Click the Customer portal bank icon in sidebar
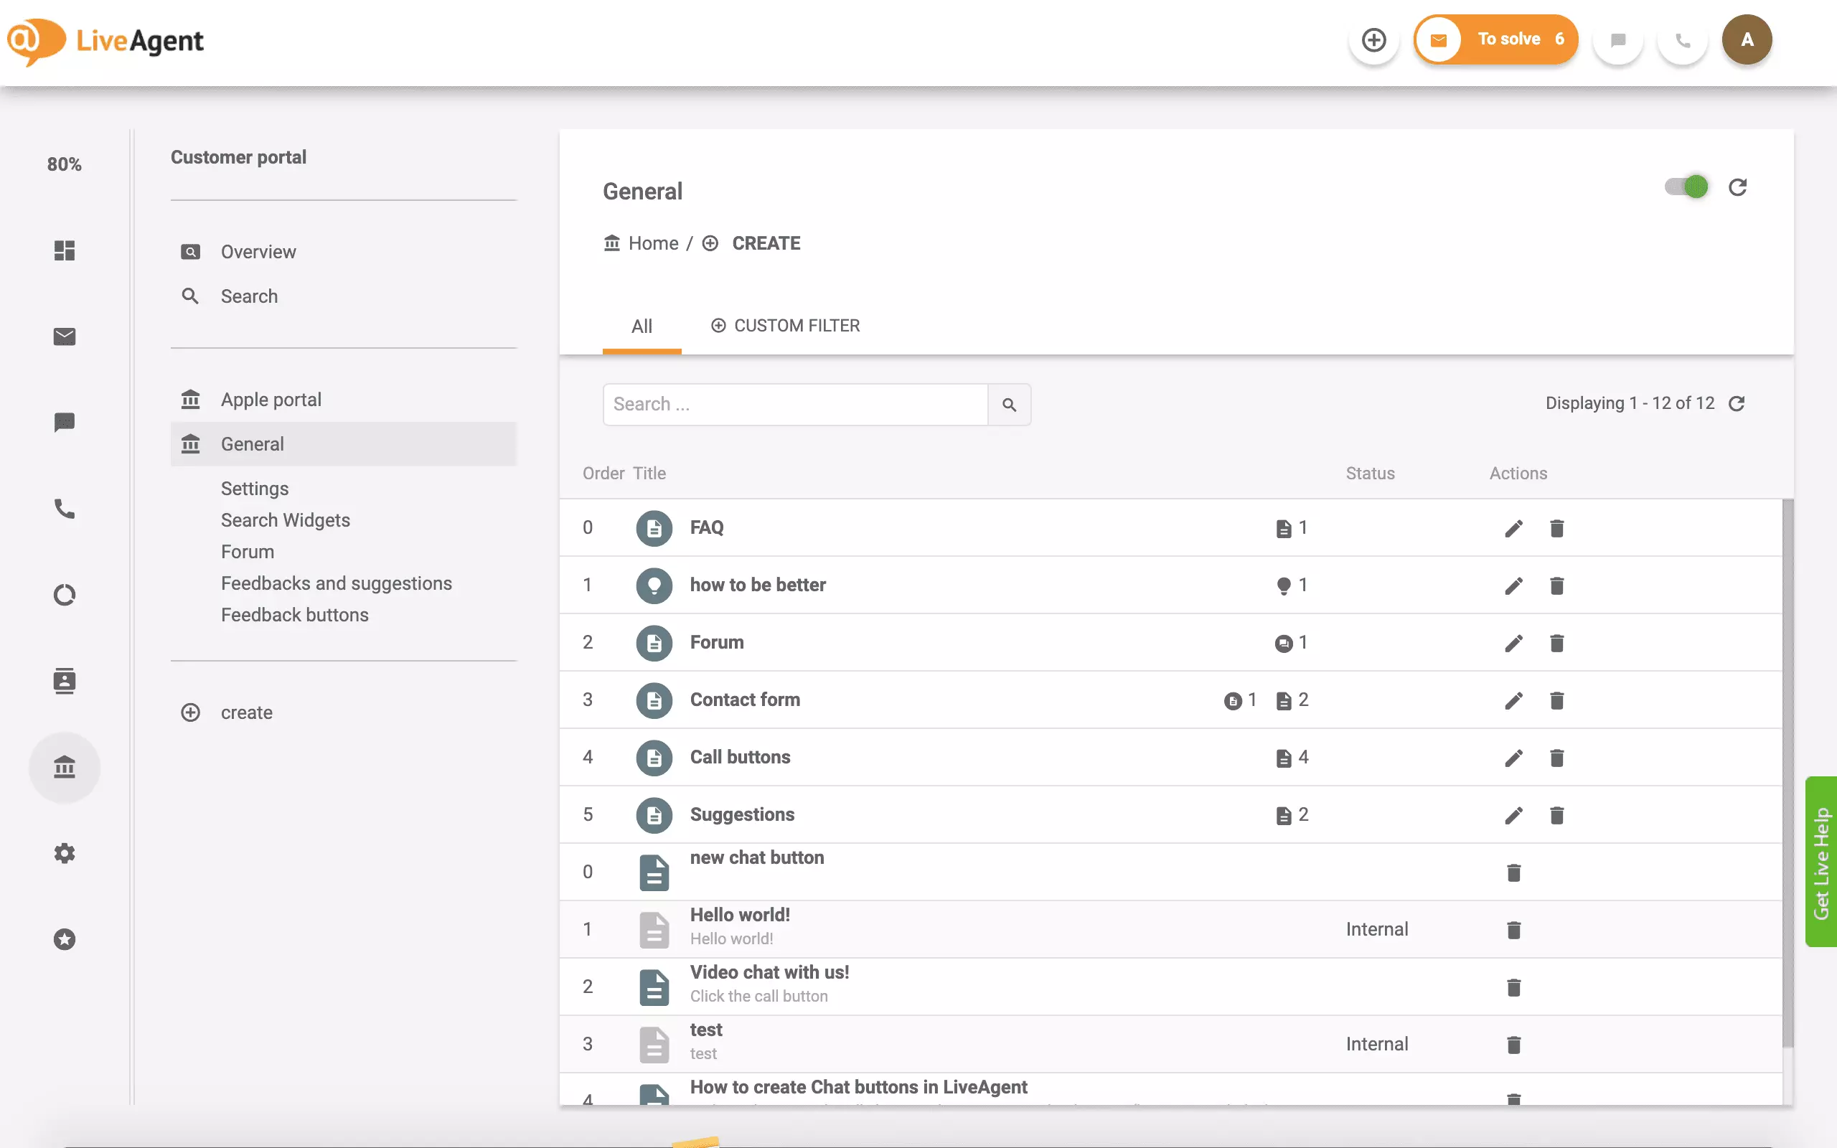 tap(65, 767)
